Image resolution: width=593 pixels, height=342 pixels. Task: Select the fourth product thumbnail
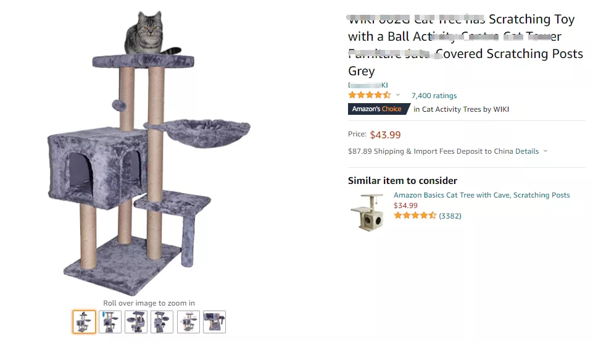pos(162,322)
